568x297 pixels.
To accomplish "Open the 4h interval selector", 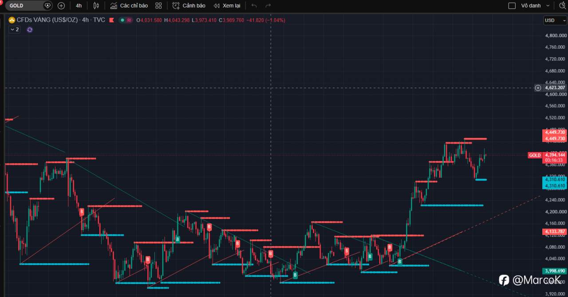I will pyautogui.click(x=79, y=6).
